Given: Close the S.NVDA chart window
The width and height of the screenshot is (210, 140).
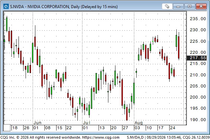Looking at the screenshot, I should pos(201,6).
